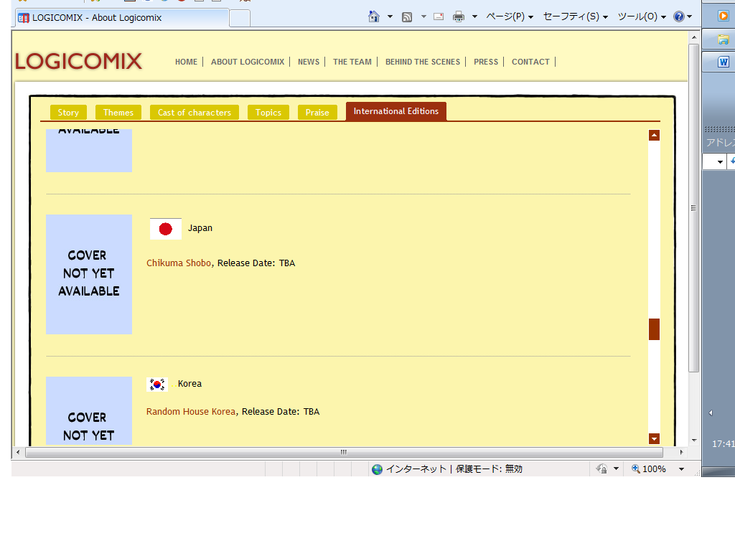This screenshot has width=735, height=551.
Task: Open the ツール(O) menu
Action: click(642, 17)
